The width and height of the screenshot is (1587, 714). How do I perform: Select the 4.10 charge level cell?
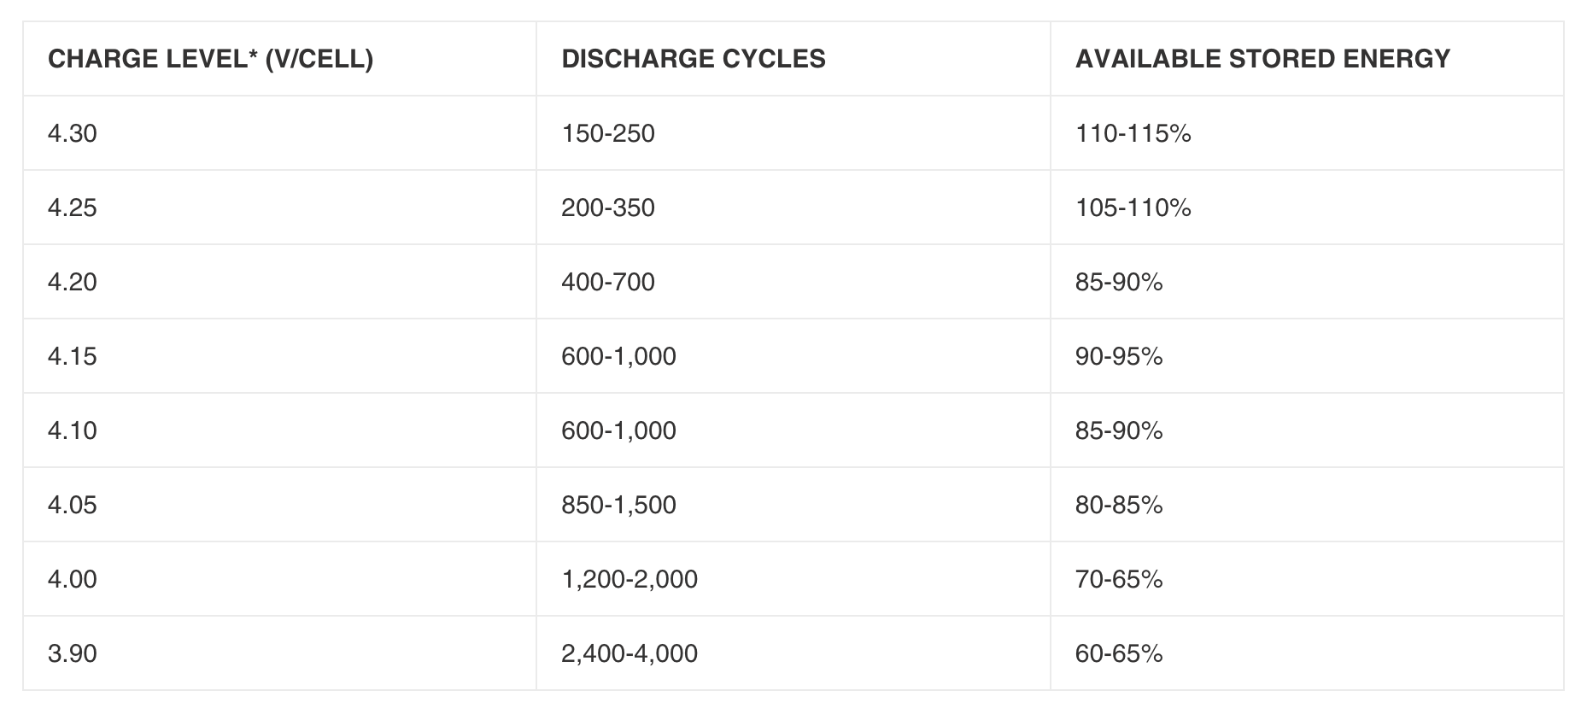(x=279, y=430)
